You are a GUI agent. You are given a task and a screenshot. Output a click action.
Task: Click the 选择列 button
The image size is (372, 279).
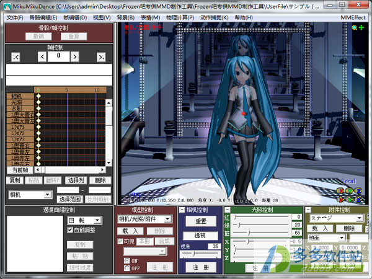(x=76, y=180)
